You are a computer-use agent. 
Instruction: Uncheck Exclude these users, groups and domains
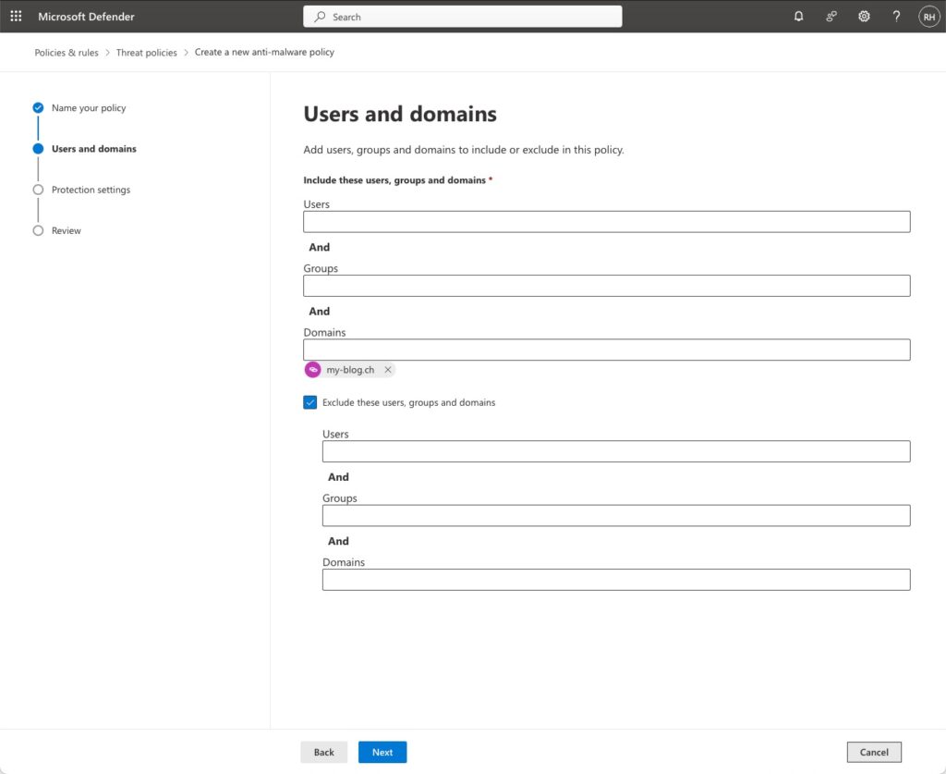[310, 402]
